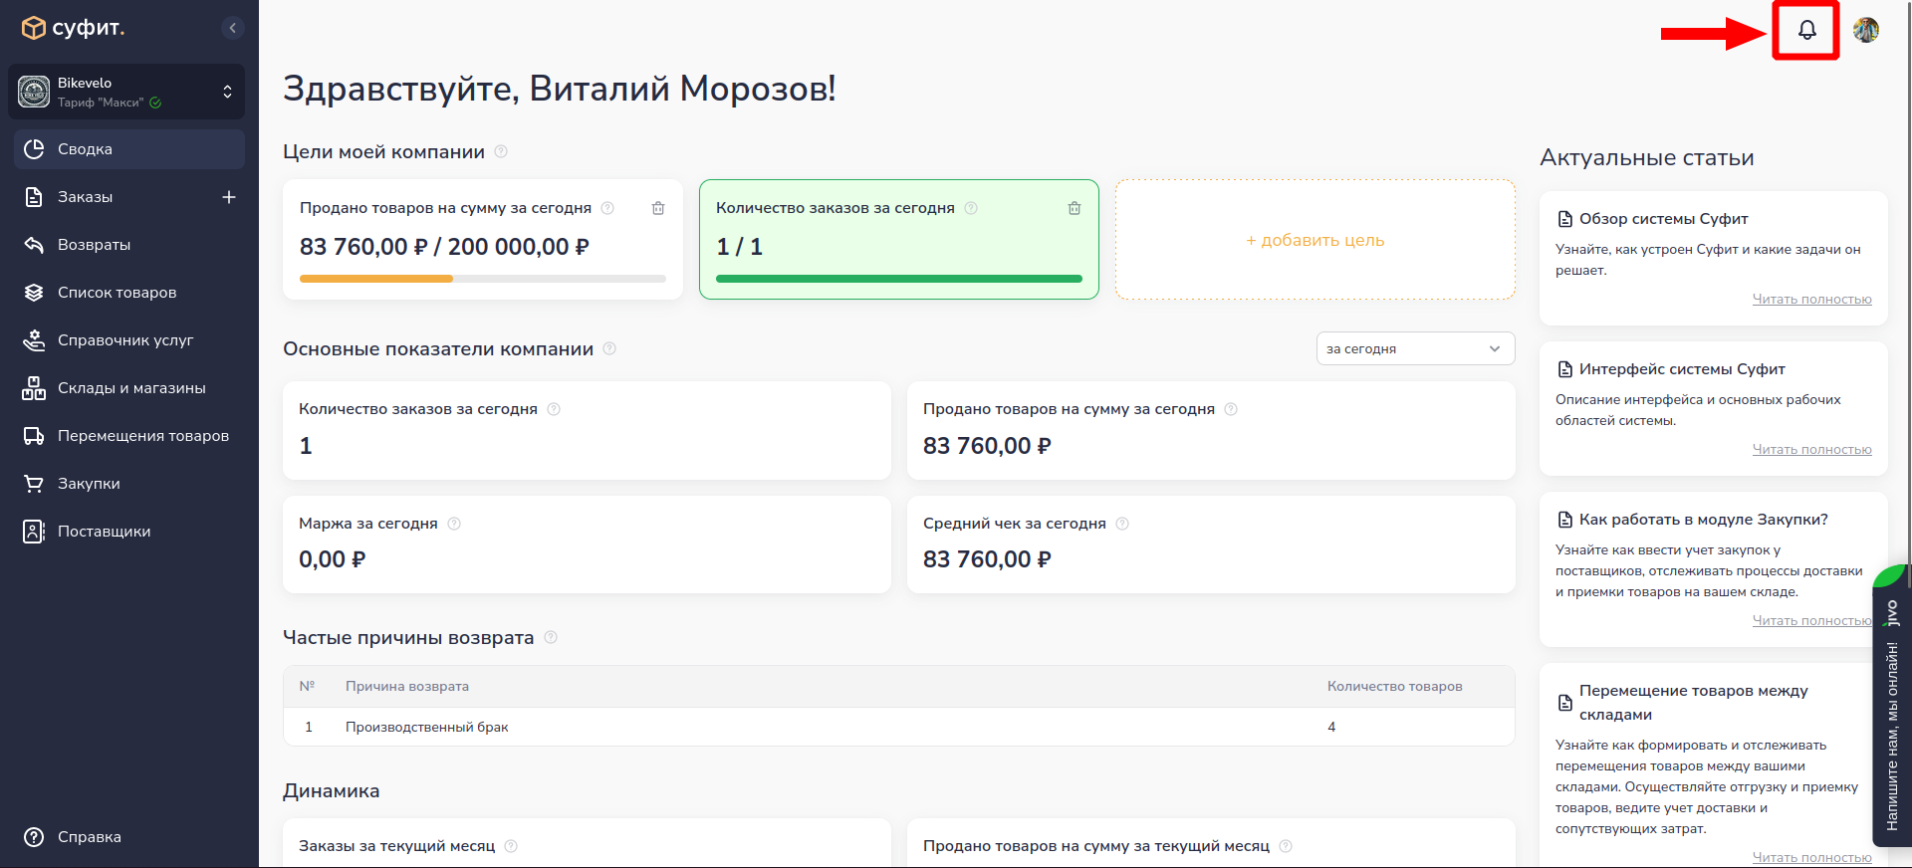
Task: Delete the 'Продано товаров на сумму' goal
Action: [x=658, y=208]
